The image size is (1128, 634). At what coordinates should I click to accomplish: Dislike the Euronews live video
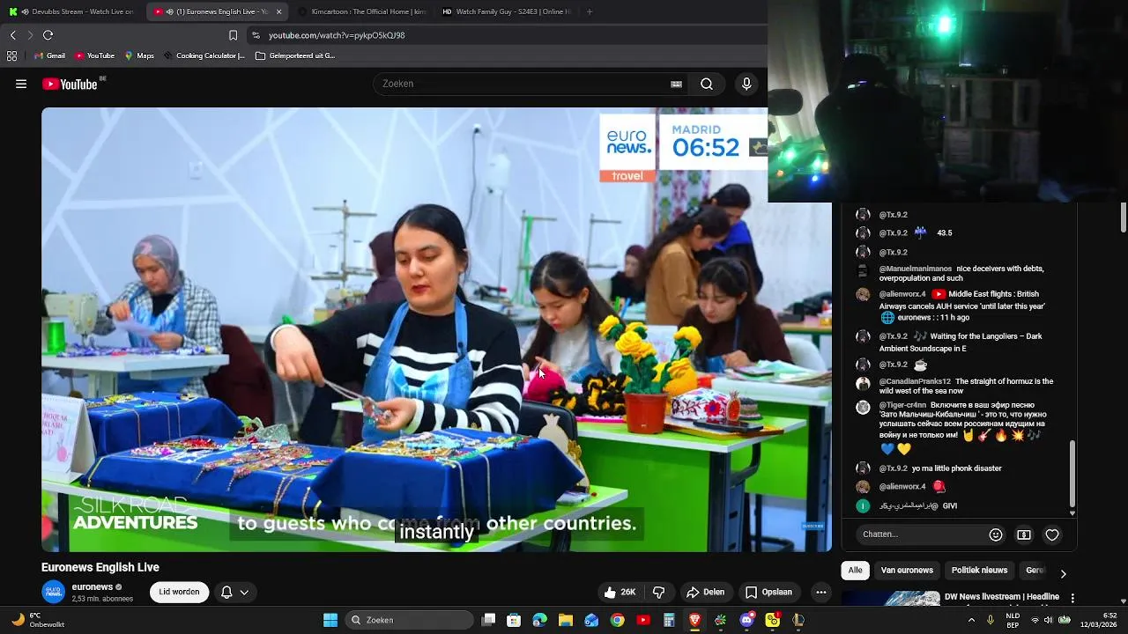(x=658, y=593)
